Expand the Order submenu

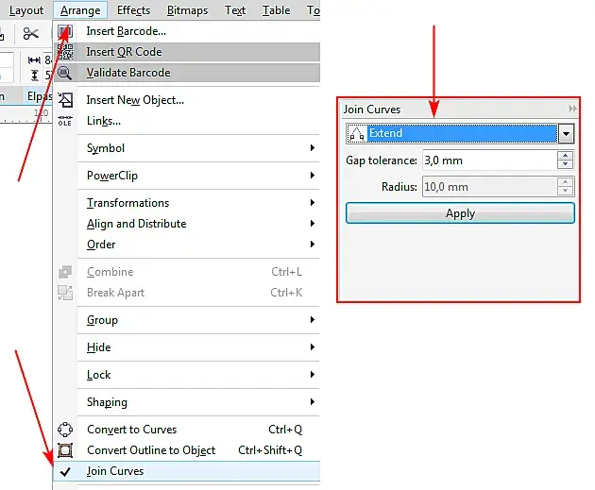[x=313, y=245]
